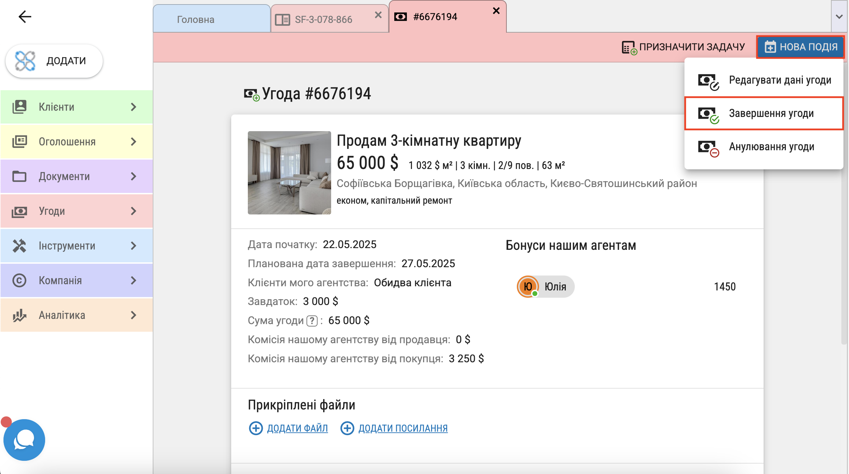Click the plus icon for ДОДАТИ ФАЙЛ
The image size is (849, 474).
(256, 428)
